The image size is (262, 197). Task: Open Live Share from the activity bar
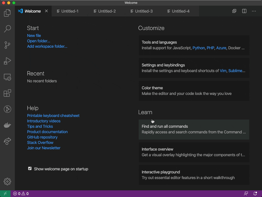[7, 141]
